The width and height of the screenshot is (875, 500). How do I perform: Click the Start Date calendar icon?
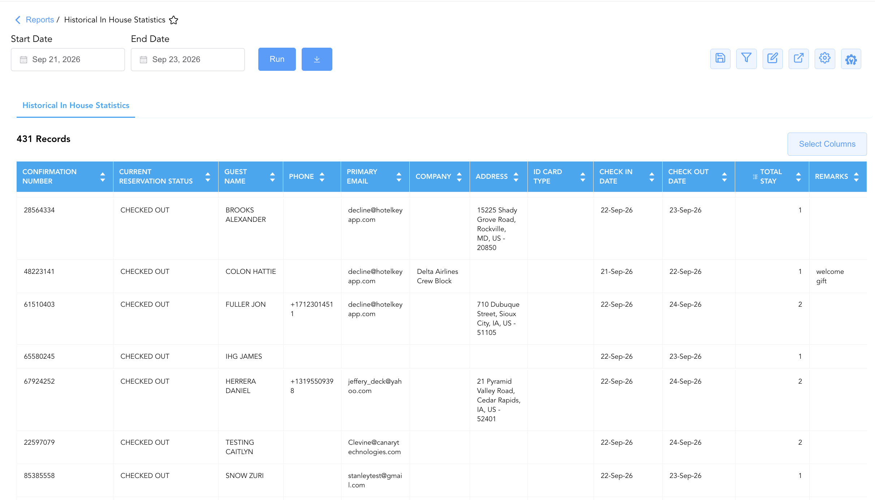click(23, 60)
